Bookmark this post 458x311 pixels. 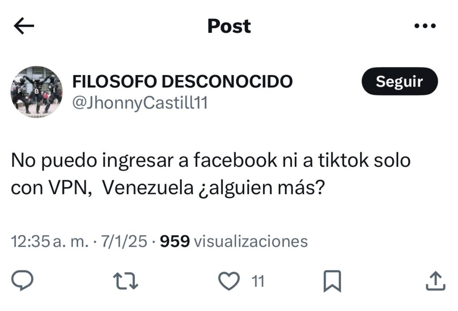coord(332,281)
